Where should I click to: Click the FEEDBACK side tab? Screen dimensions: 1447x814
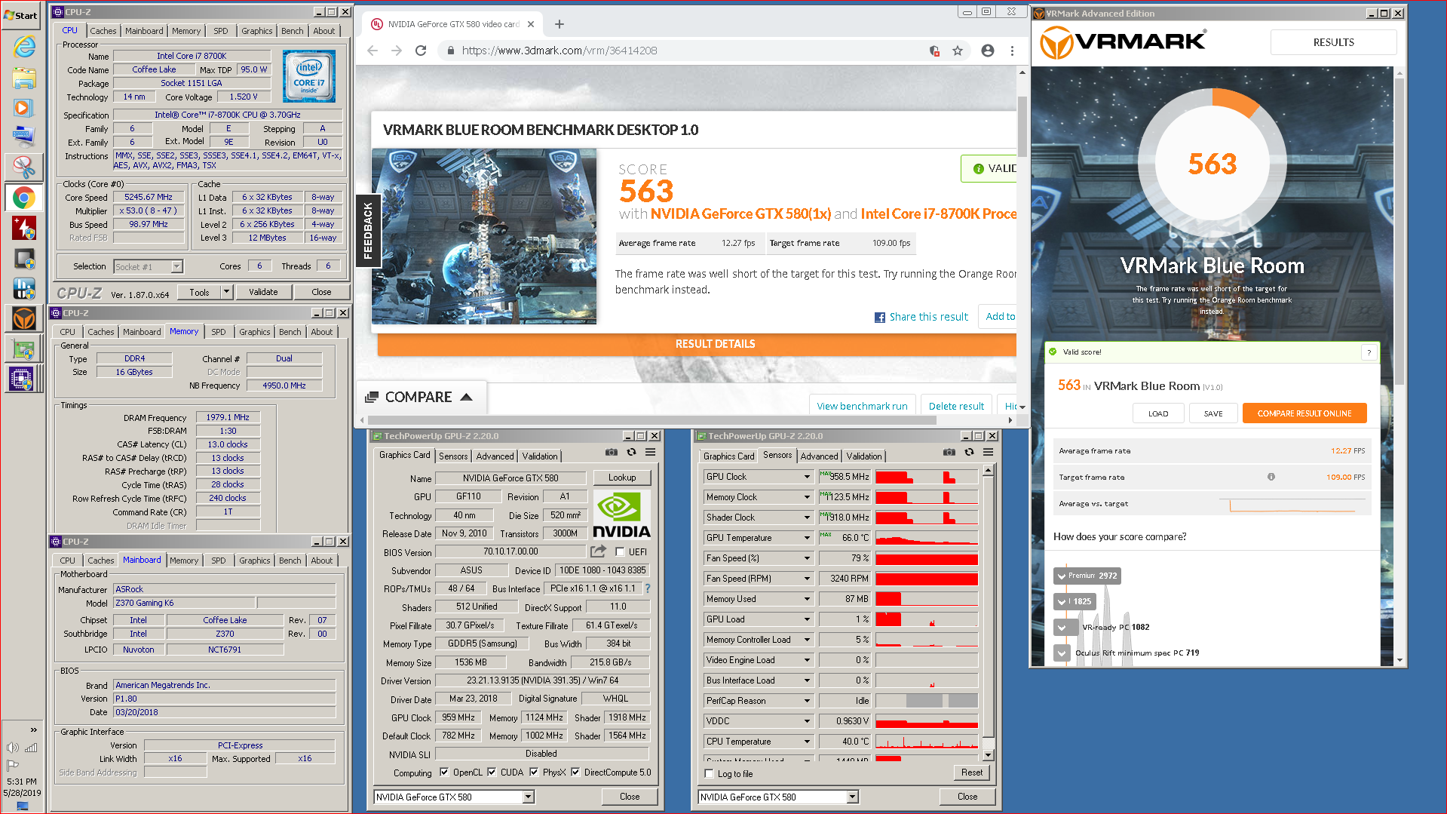(x=368, y=231)
